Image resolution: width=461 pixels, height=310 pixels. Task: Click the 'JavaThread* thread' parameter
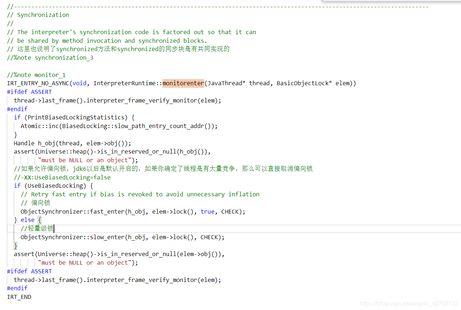pyautogui.click(x=238, y=83)
